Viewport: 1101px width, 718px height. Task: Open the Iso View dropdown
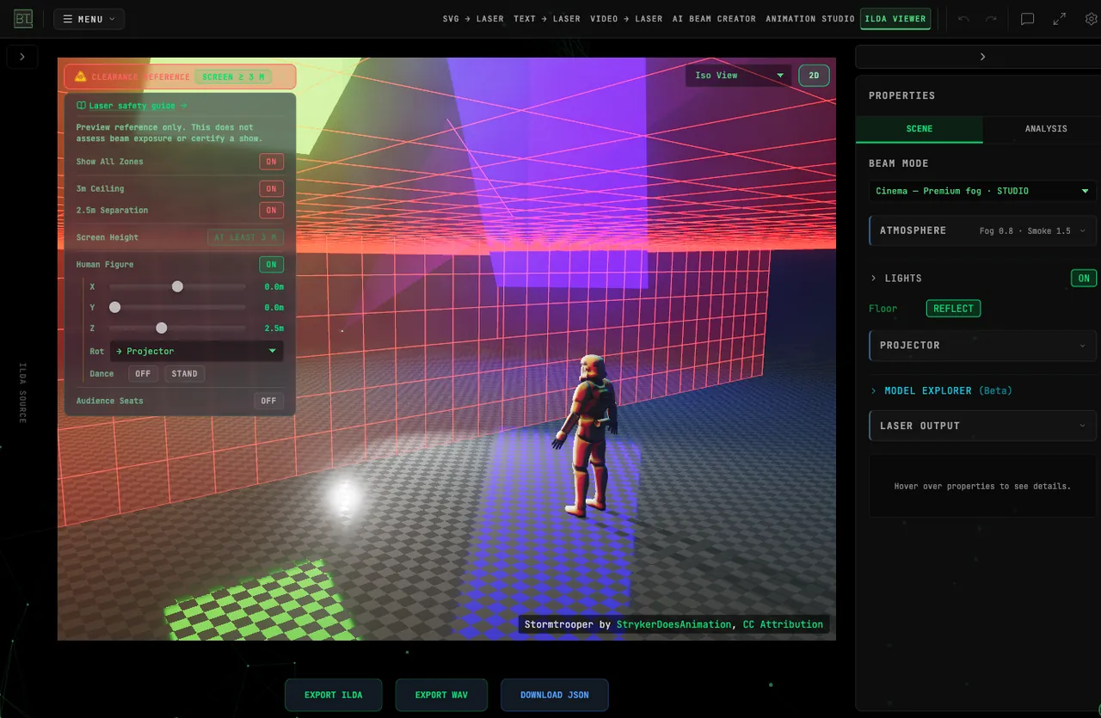738,76
